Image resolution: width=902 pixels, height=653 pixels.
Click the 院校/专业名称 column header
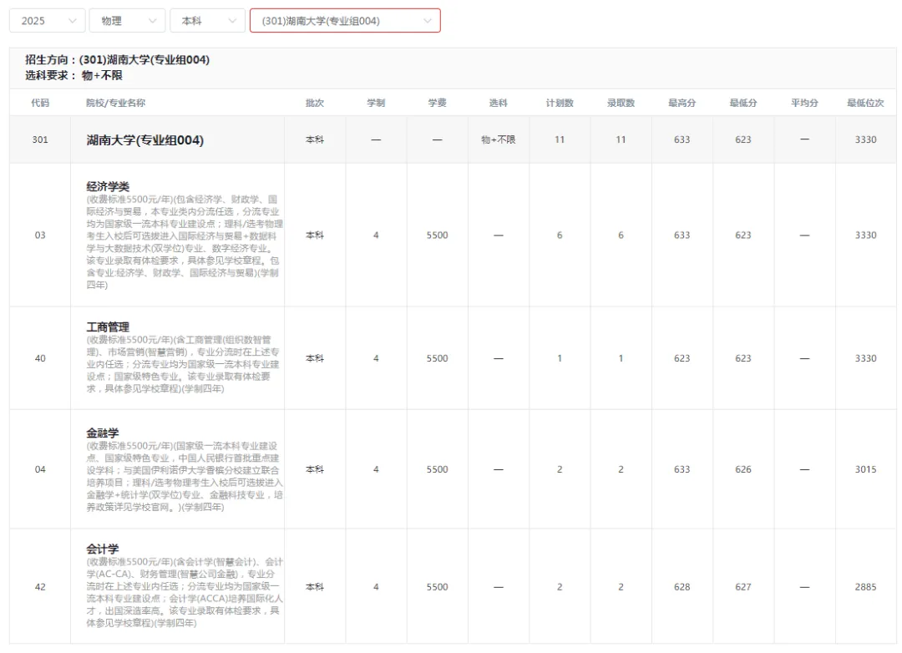point(115,103)
